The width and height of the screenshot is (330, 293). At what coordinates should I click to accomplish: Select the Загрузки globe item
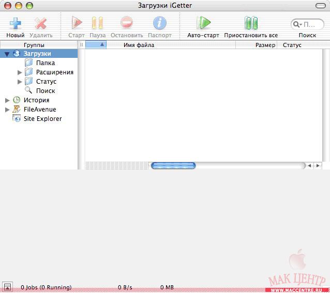tap(39, 54)
